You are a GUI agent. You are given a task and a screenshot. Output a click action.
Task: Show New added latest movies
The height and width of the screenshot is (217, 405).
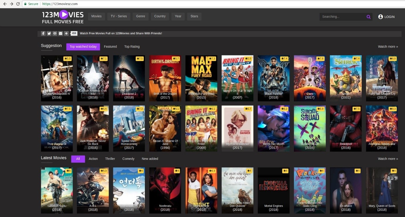click(150, 159)
